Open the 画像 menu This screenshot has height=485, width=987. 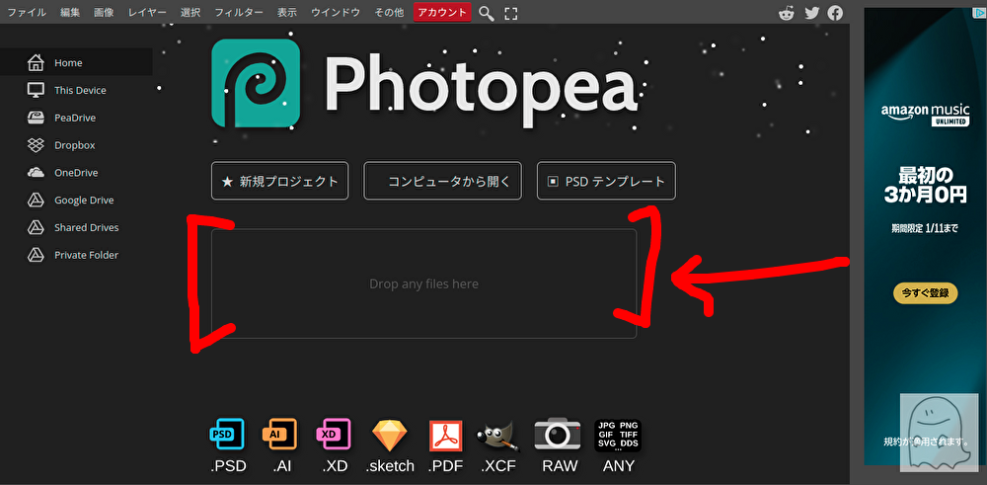[x=104, y=12]
